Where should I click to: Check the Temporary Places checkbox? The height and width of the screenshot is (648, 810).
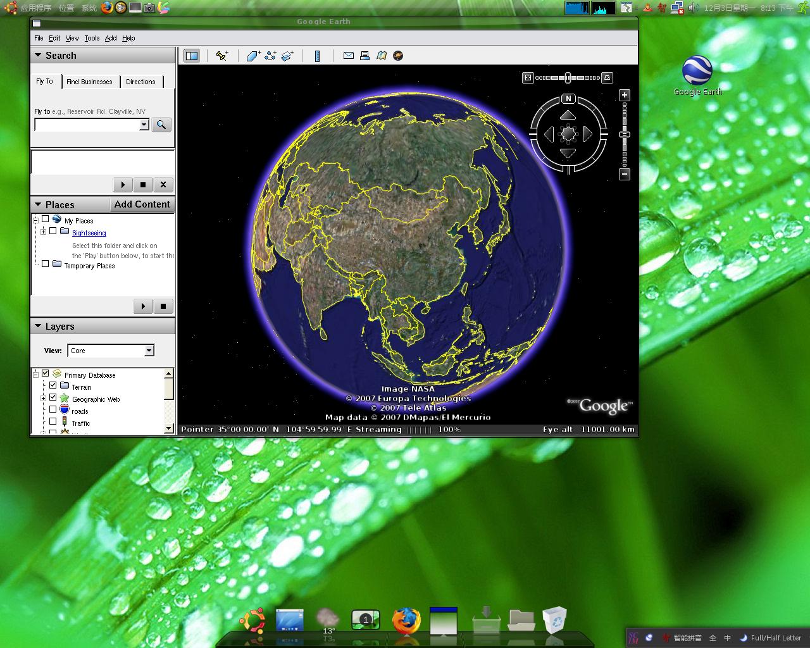click(46, 264)
